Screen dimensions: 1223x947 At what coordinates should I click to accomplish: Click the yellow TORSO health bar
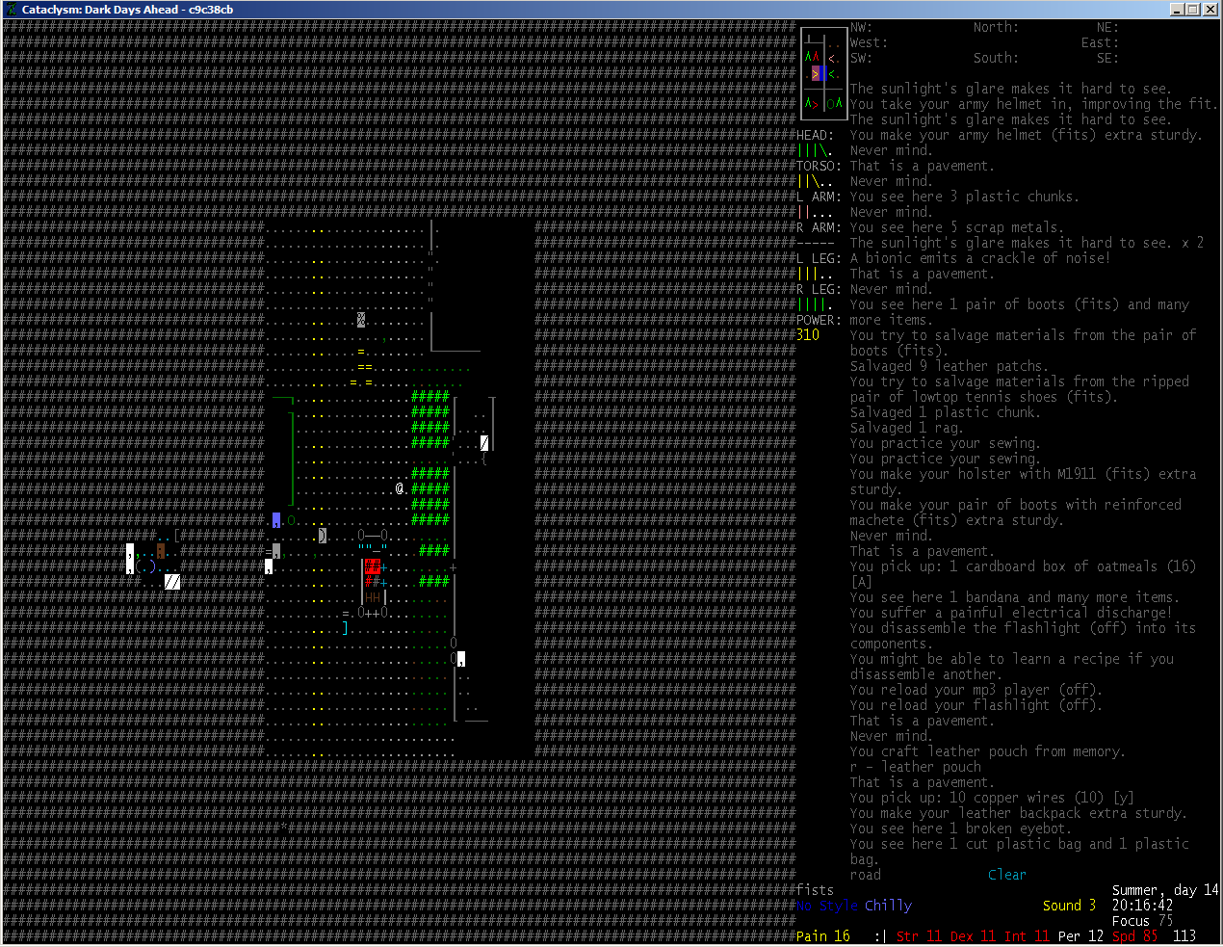(815, 181)
